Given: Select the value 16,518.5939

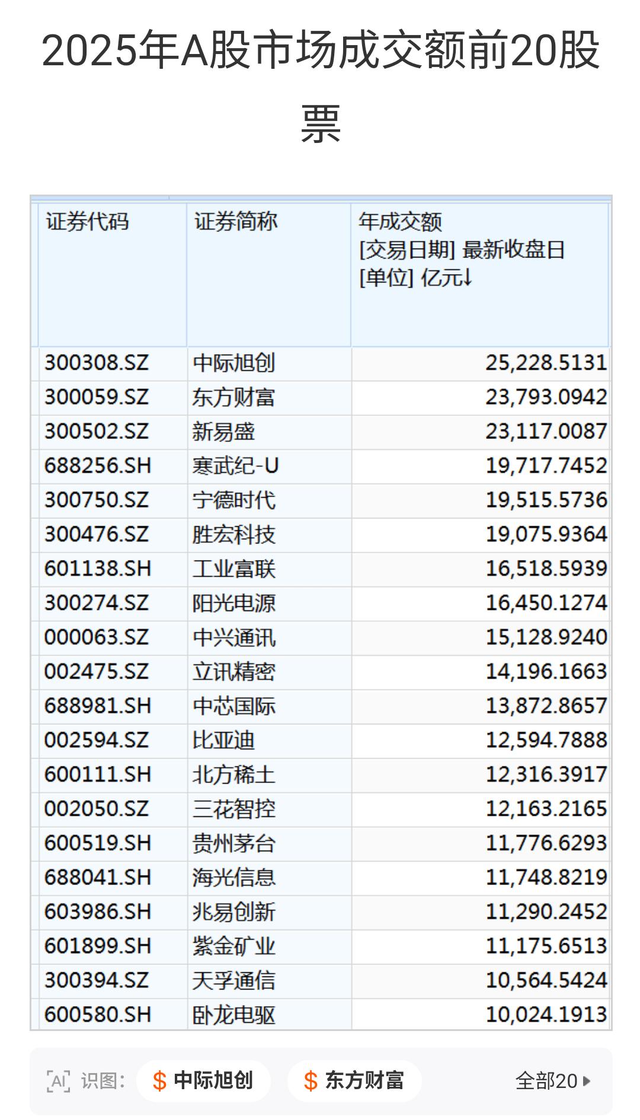Looking at the screenshot, I should (x=546, y=569).
